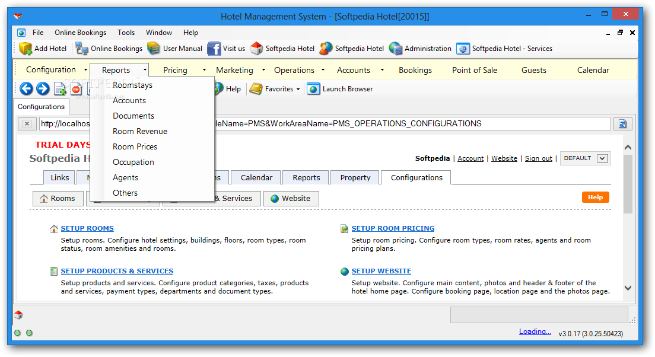Select Room Revenue report
Viewport: 655px width, 357px height.
click(140, 131)
